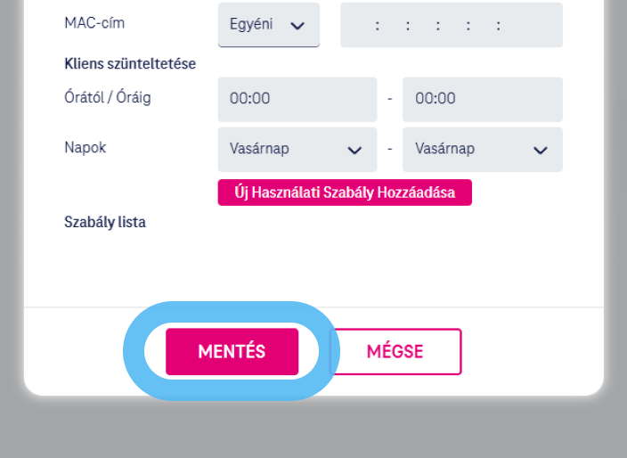The height and width of the screenshot is (458, 627).
Task: Save settings with the MENTÉS button
Action: click(232, 351)
